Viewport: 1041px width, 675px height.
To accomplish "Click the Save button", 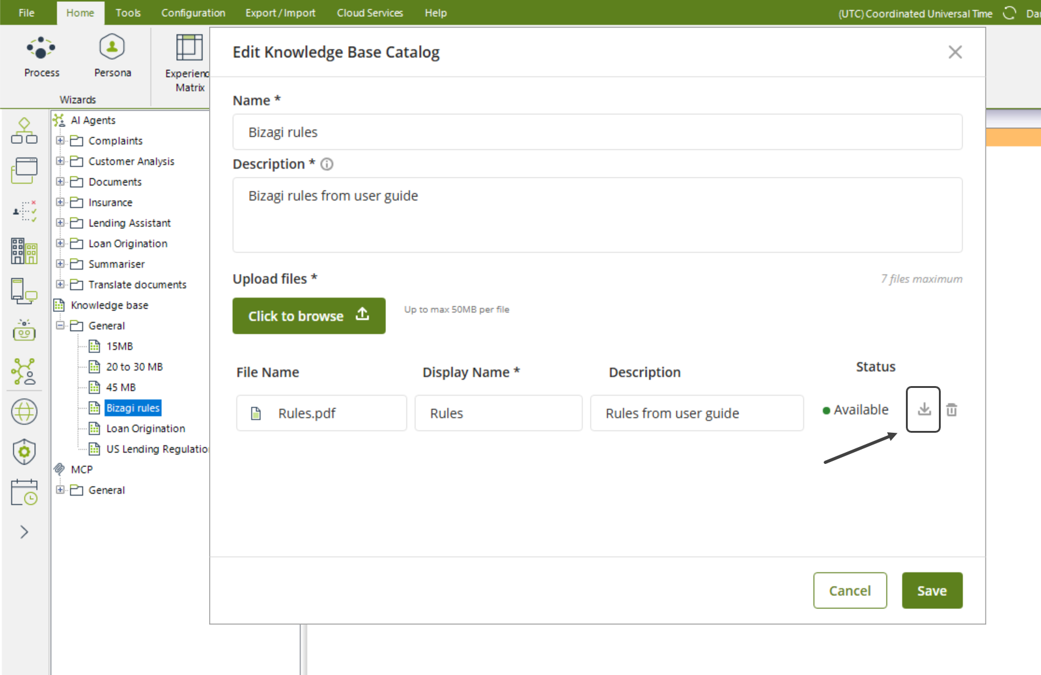I will (931, 590).
